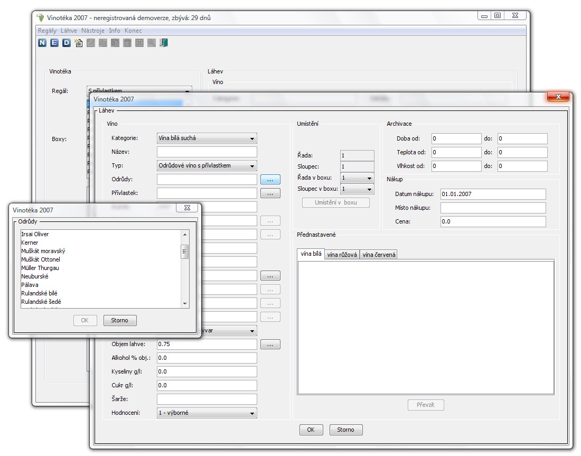The image size is (581, 456).
Task: Click the Místo nákupu field
Action: (x=493, y=208)
